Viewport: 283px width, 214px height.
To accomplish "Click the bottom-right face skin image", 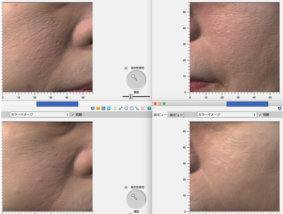I will tap(235, 166).
